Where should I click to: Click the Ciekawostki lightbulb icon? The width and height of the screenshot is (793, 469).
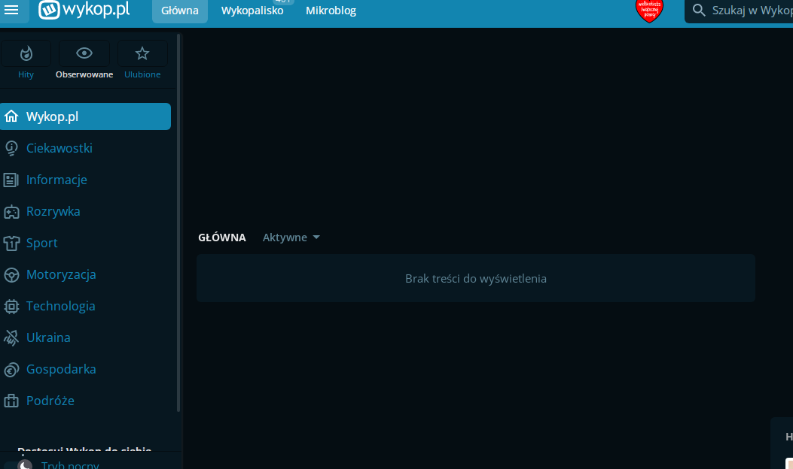coord(11,148)
